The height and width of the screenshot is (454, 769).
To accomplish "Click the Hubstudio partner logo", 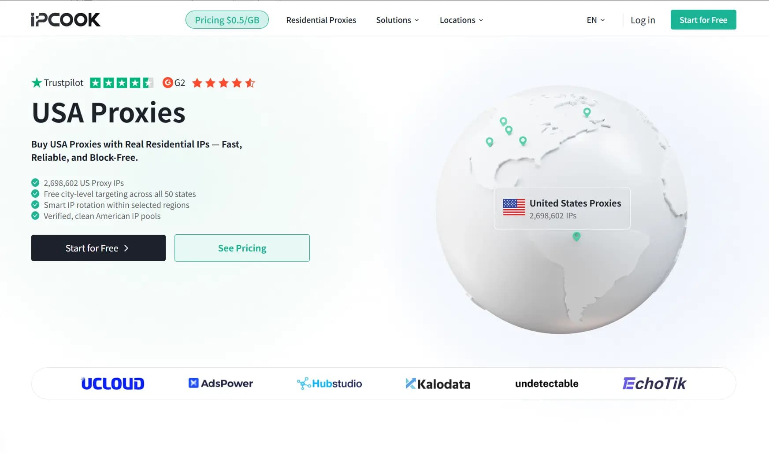I will tap(330, 384).
